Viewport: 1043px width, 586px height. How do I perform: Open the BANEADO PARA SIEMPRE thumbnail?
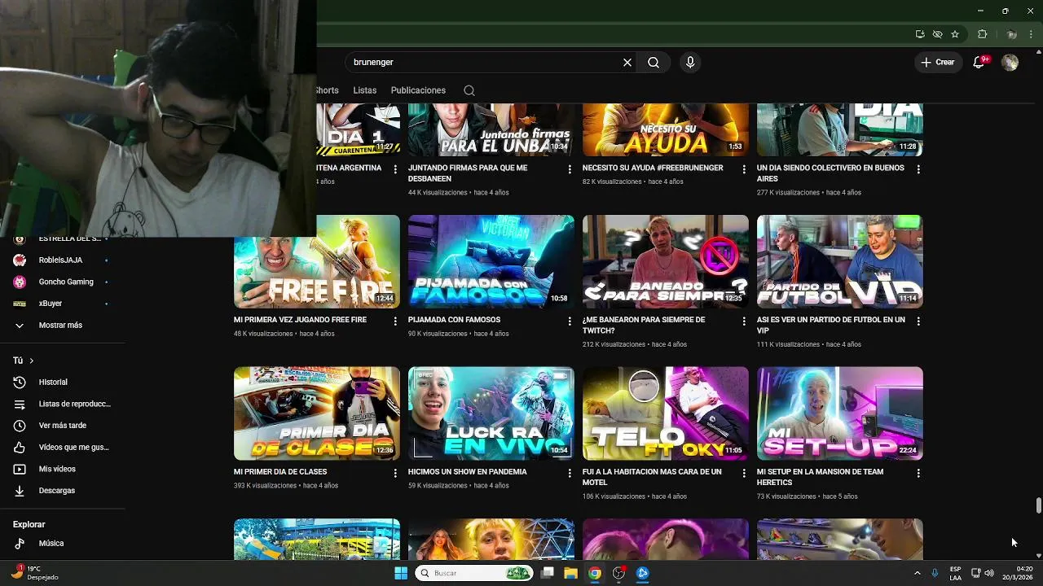click(666, 261)
